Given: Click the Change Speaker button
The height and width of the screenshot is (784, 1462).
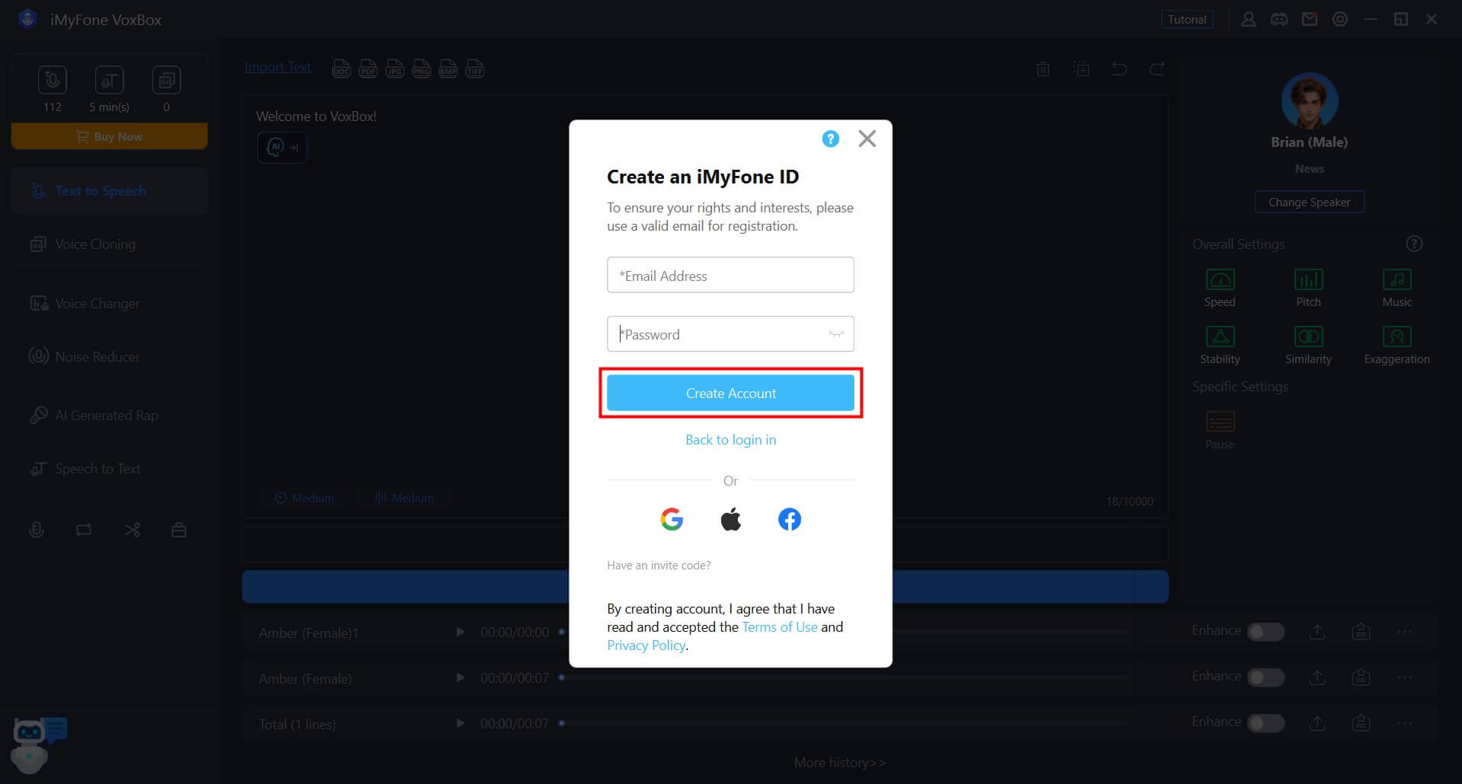Looking at the screenshot, I should click(x=1309, y=202).
